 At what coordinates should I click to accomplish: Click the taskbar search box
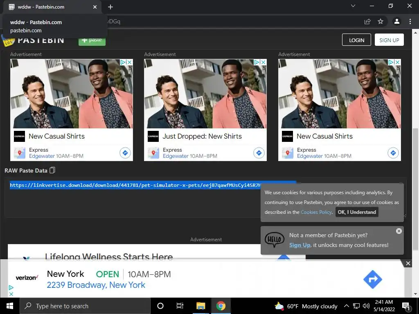85,306
